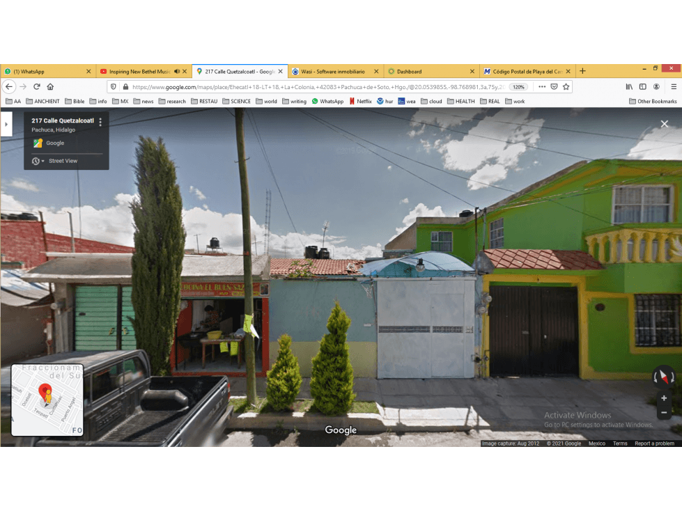Screen dimensions: 682x511
Task: Select the 217 Calle Quetzalcoatl tab
Action: [x=240, y=71]
